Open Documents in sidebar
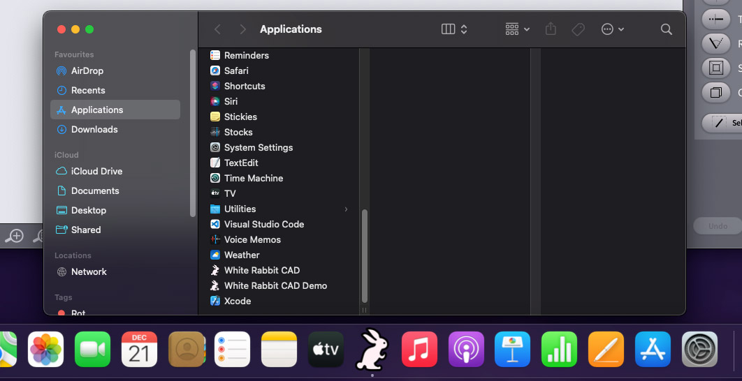 (115, 191)
